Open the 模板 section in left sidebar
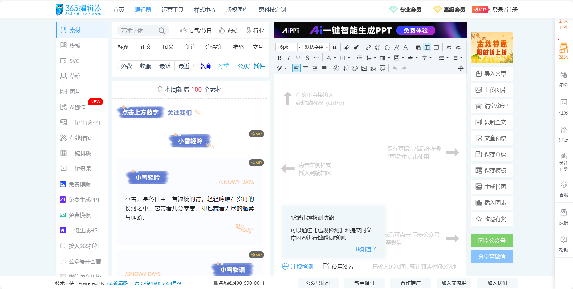Screen dimensions: 573x289 (x=75, y=46)
